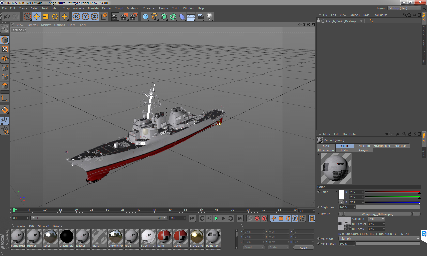427x256 pixels.
Task: Activate the Rotate tool
Action: click(55, 17)
